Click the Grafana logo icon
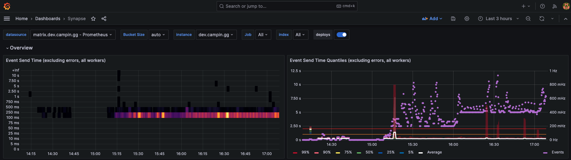 [x=7, y=6]
